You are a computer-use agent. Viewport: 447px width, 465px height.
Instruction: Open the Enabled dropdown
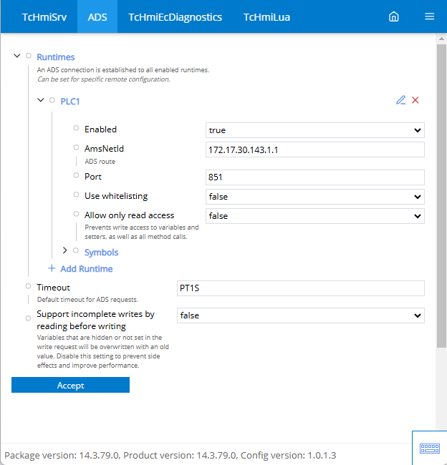(x=314, y=130)
